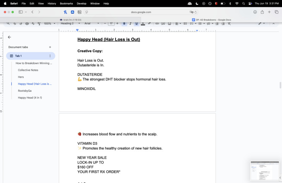Viewport: 282px width, 183px height.
Task: Apply a bulleted list
Action: coord(200,24)
